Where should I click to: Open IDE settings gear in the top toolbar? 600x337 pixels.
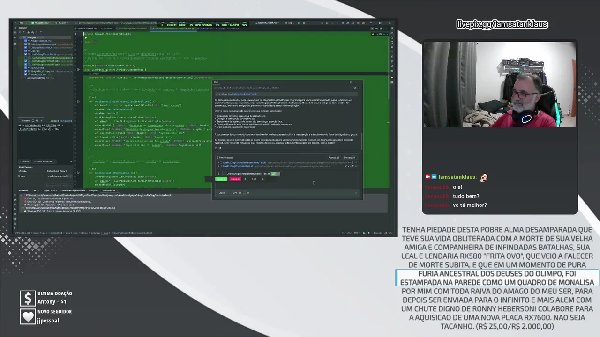pos(358,23)
